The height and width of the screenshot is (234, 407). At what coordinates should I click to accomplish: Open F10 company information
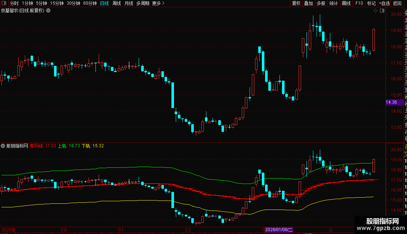coord(359,3)
